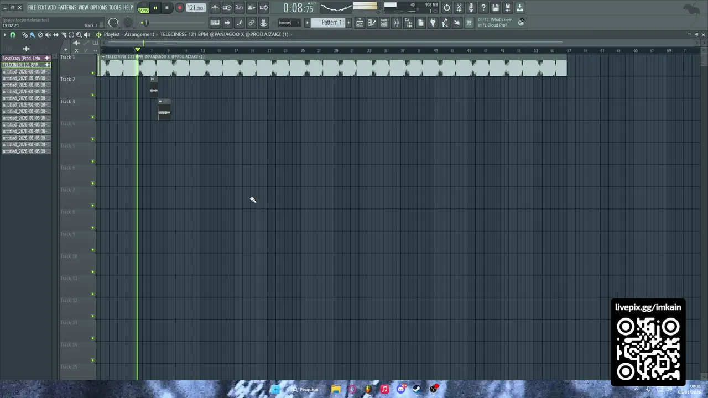708x398 pixels.
Task: Stop playback with the stop button
Action: click(166, 8)
